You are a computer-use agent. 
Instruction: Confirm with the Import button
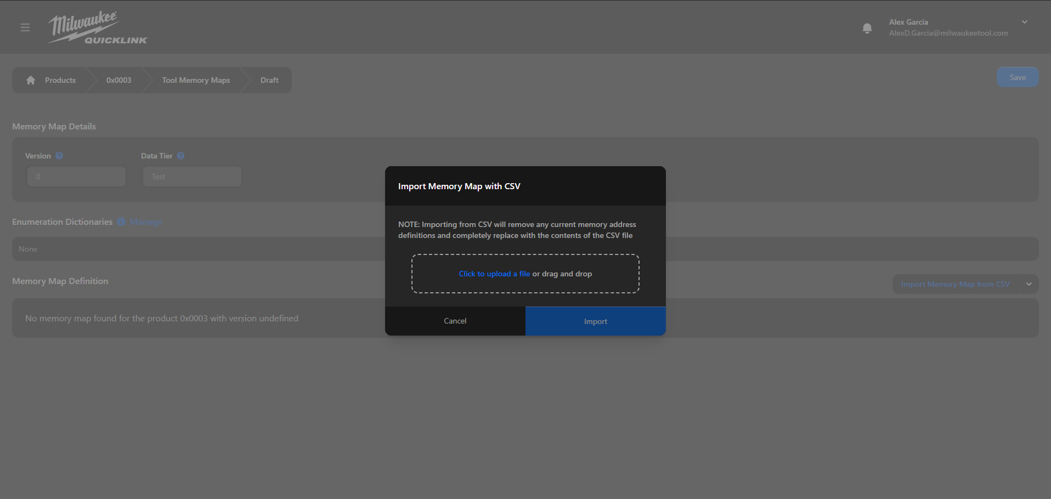596,321
